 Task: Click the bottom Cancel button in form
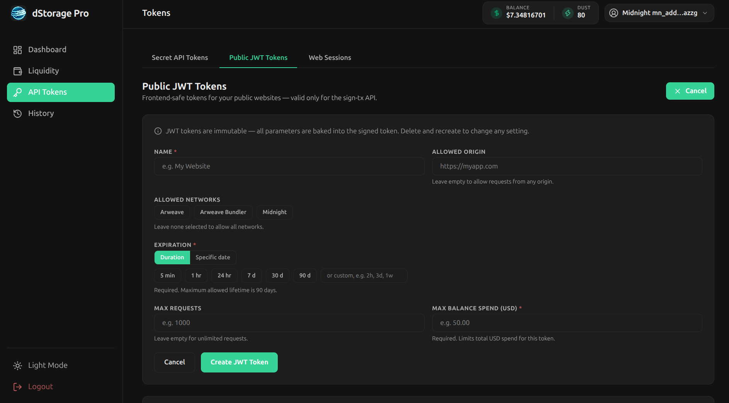(175, 362)
